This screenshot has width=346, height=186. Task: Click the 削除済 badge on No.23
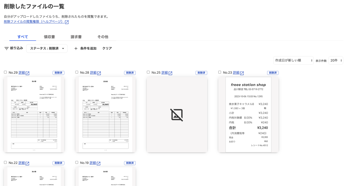click(x=273, y=73)
